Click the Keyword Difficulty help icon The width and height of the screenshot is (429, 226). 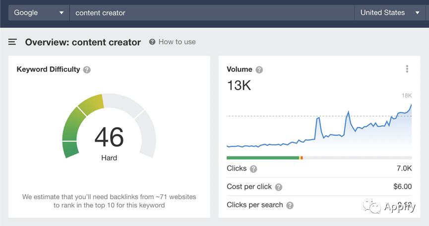(87, 70)
